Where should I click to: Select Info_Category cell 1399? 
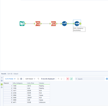(x=20, y=88)
